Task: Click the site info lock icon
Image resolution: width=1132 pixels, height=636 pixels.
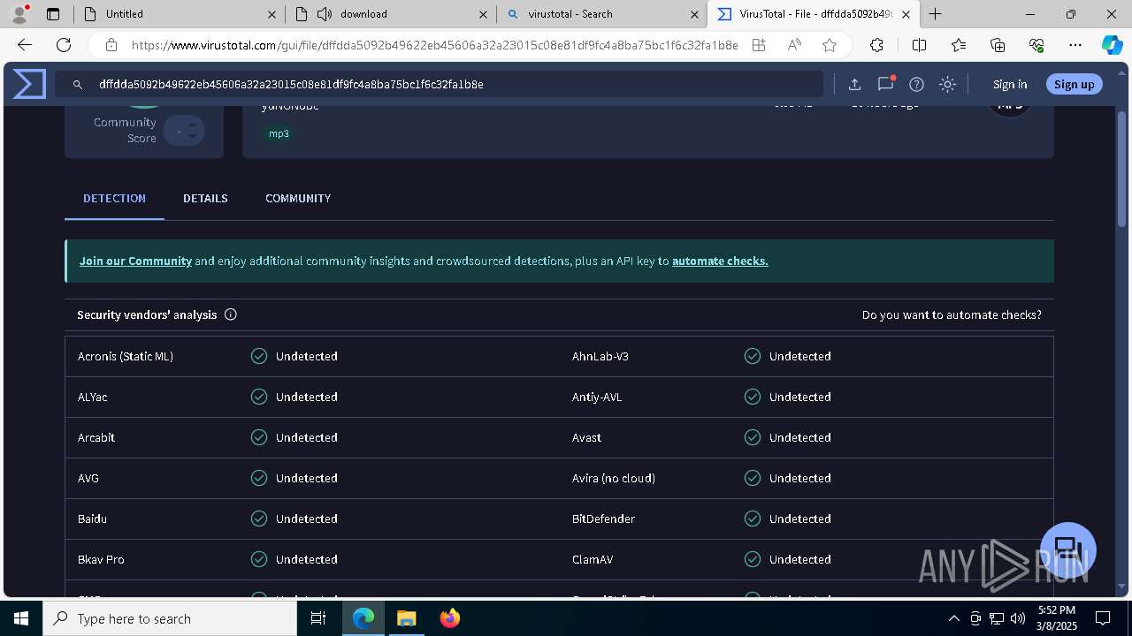Action: pos(111,45)
